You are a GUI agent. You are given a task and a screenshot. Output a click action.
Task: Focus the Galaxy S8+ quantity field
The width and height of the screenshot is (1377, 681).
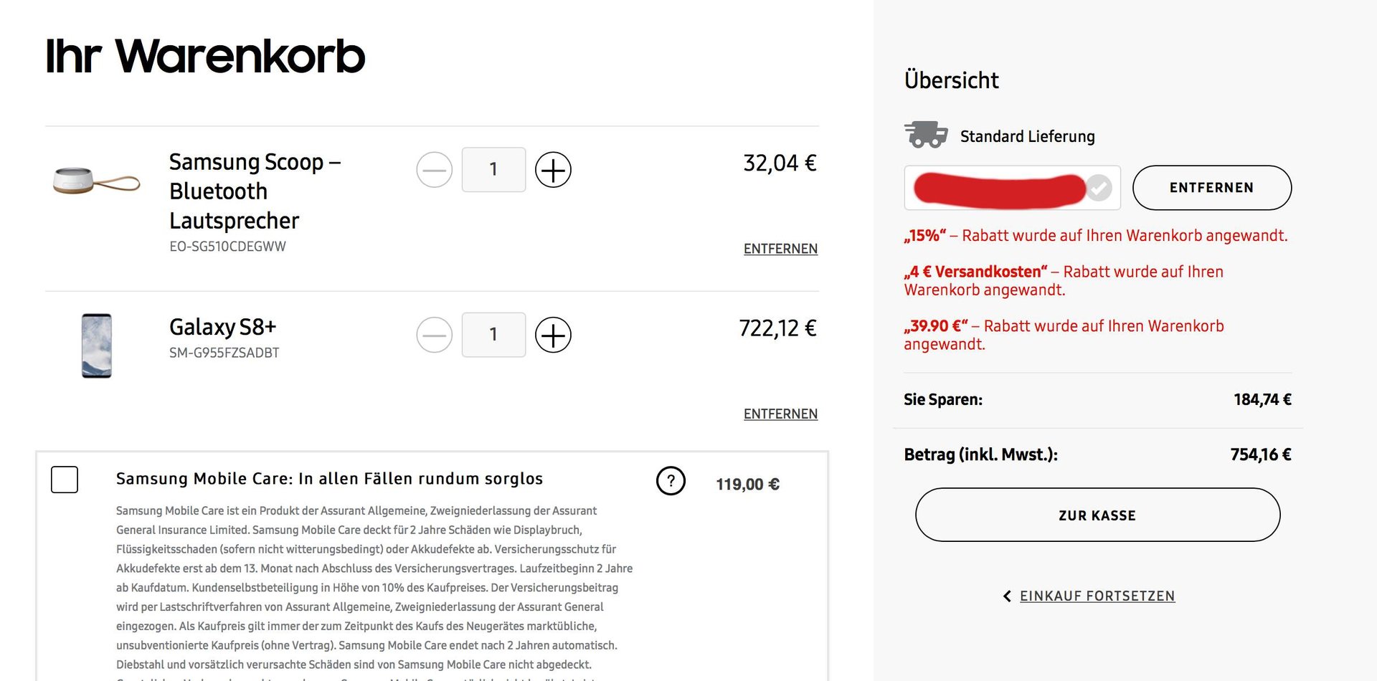pyautogui.click(x=493, y=335)
